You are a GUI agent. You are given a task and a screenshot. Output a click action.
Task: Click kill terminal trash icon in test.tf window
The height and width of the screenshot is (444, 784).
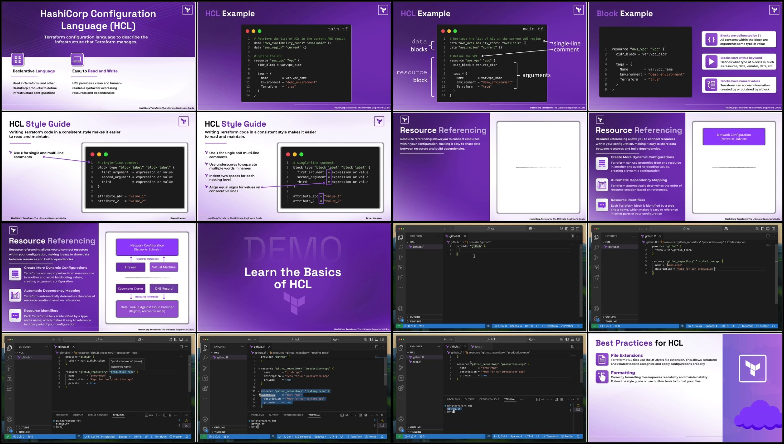pyautogui.click(x=562, y=399)
